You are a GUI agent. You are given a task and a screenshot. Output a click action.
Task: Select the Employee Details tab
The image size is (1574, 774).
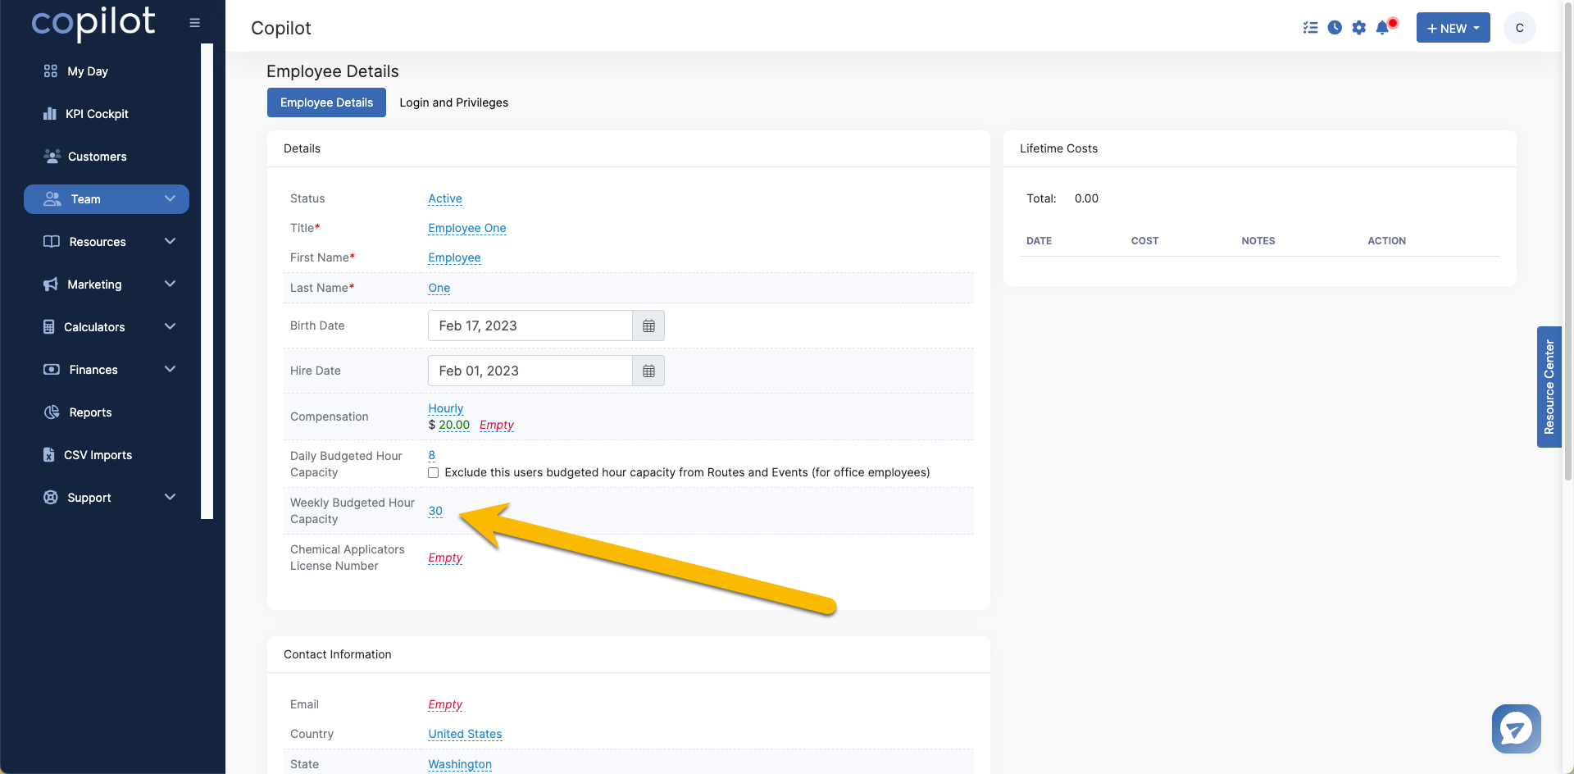click(326, 102)
